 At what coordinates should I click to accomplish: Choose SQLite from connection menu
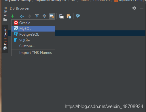(33, 40)
